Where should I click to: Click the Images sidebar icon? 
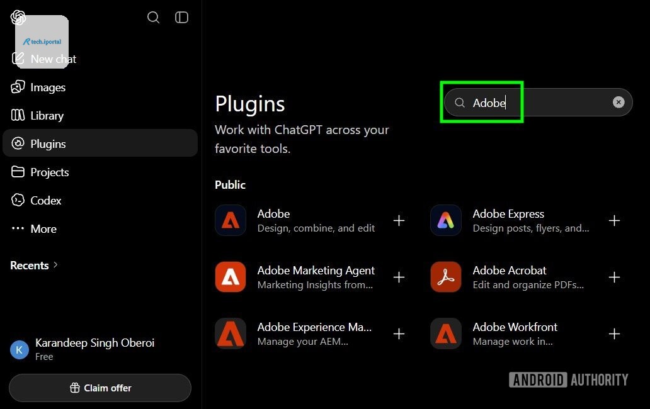[x=18, y=87]
